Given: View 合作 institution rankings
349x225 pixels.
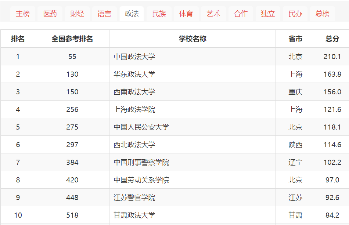Looking at the screenshot, I should (240, 13).
